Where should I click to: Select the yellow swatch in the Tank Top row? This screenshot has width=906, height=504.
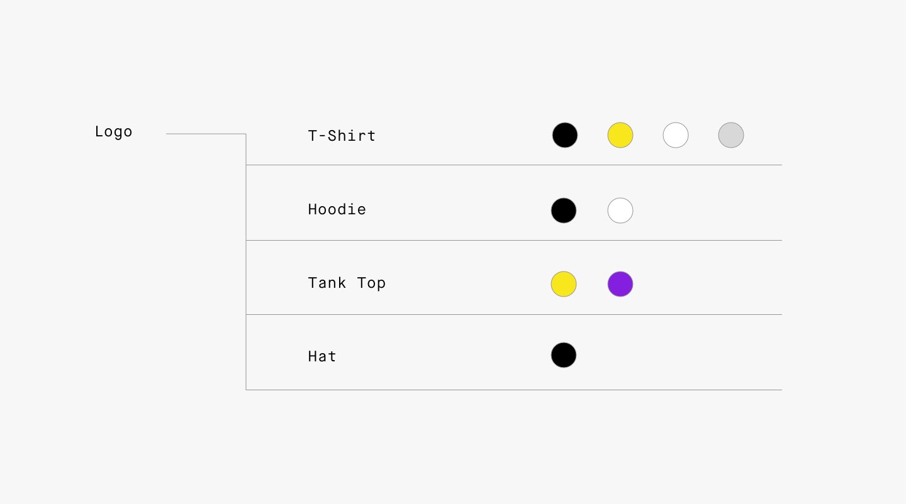[x=564, y=284]
